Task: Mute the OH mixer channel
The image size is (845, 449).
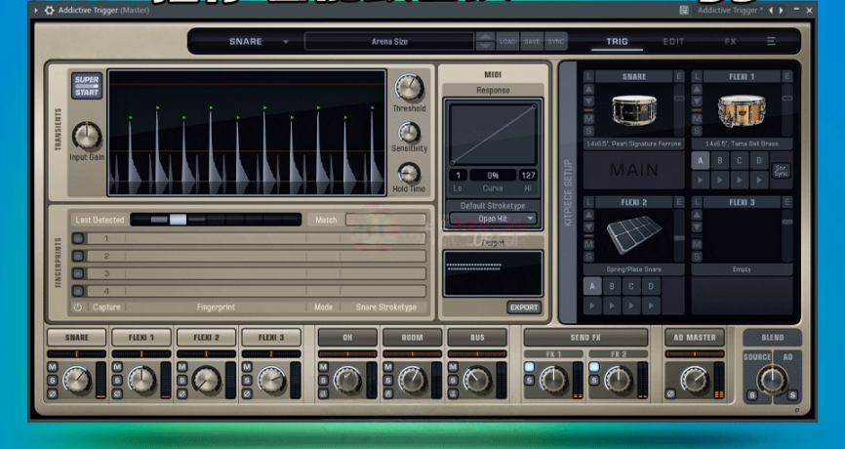Action: 323,367
